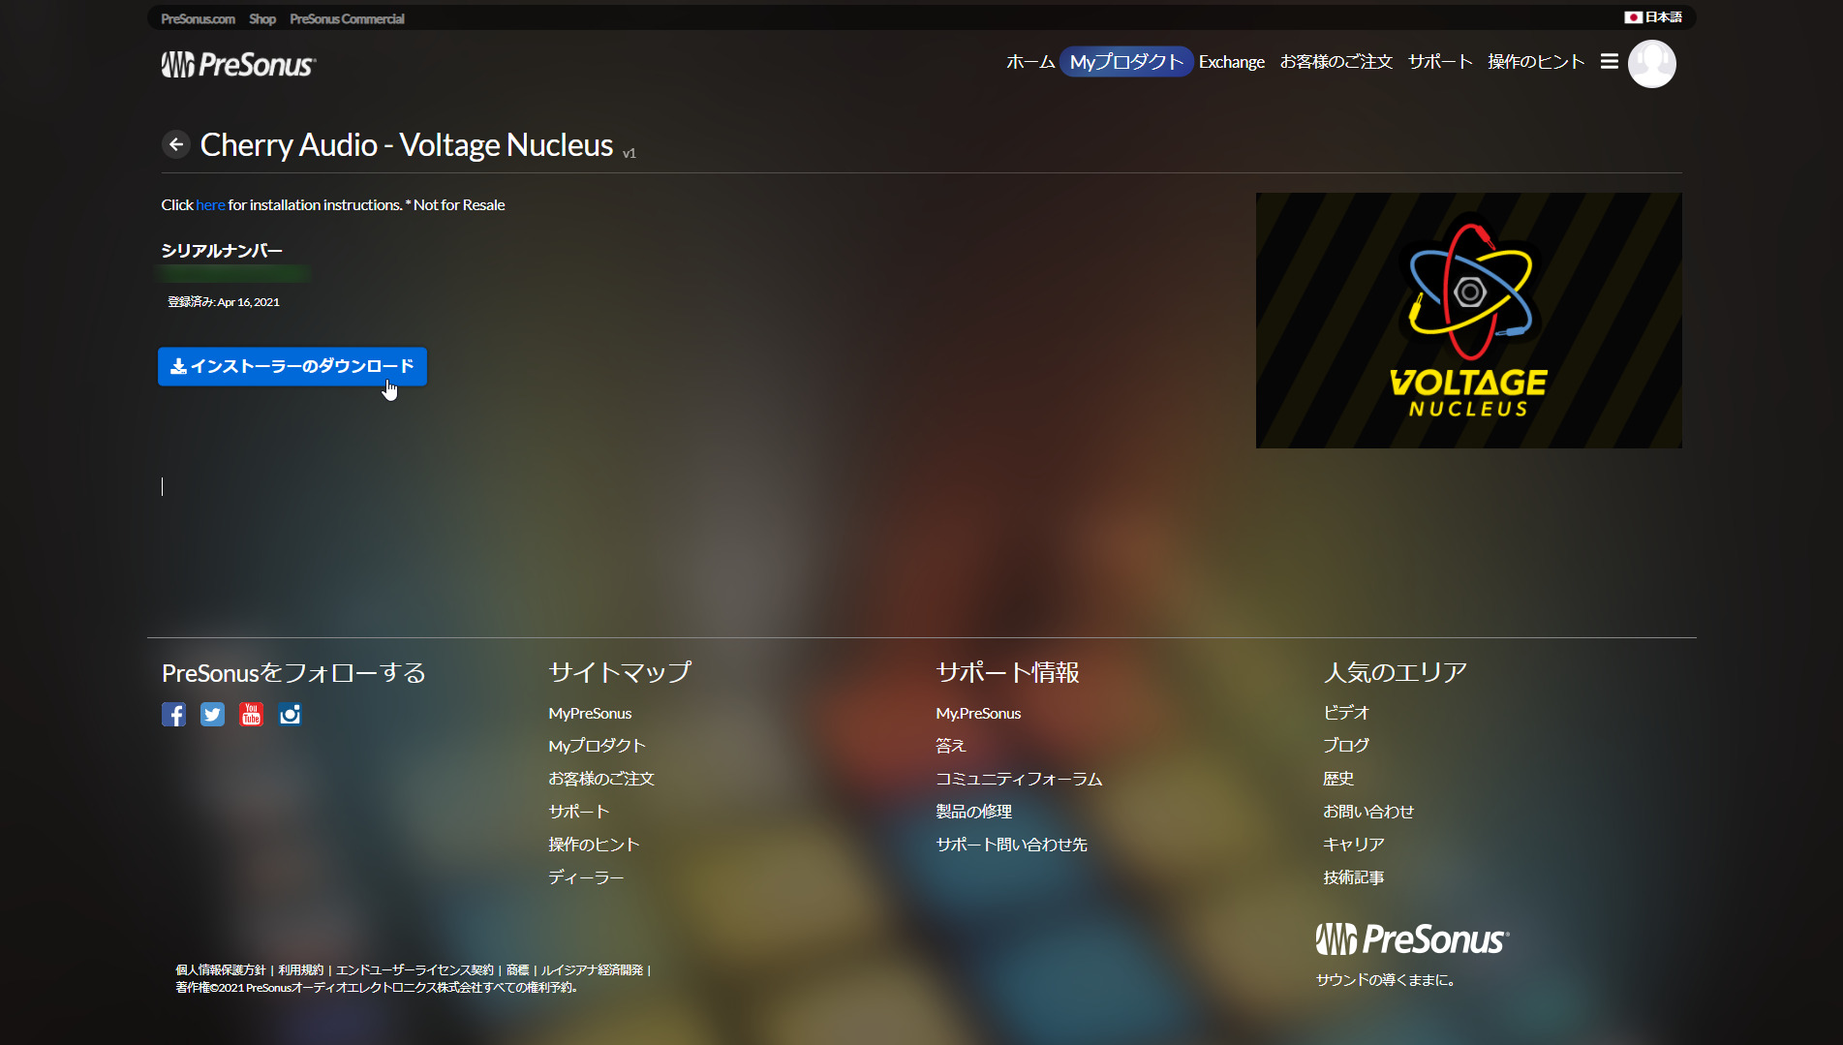This screenshot has width=1843, height=1045.
Task: Open サポート in top navigation
Action: (1440, 62)
